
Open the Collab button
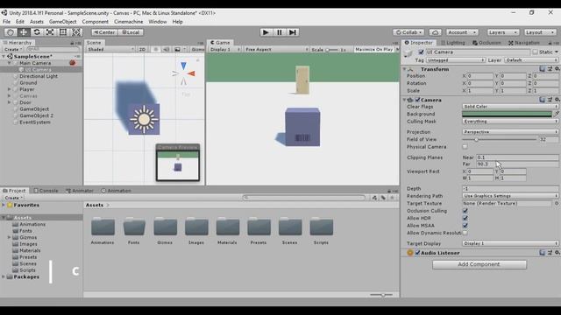[408, 32]
